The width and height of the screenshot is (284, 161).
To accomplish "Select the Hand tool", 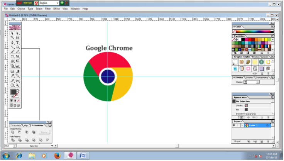I will pos(12,85).
